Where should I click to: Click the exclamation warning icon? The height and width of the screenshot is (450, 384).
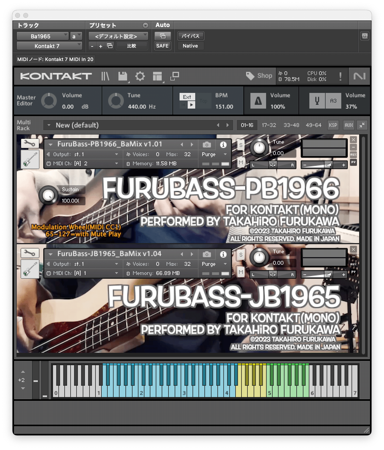coord(340,76)
